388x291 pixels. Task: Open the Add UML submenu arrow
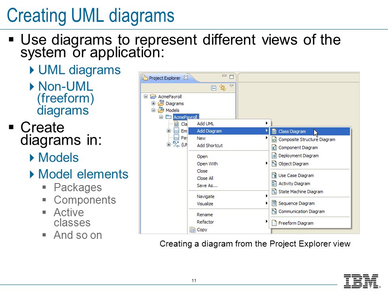pos(266,123)
